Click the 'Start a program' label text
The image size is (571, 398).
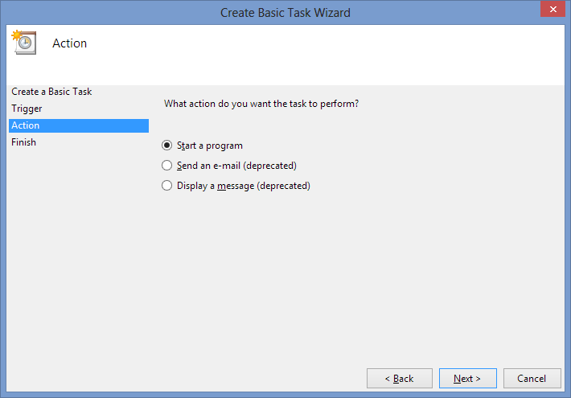point(209,146)
